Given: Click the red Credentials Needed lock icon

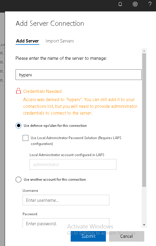Looking at the screenshot, I should (18, 91).
